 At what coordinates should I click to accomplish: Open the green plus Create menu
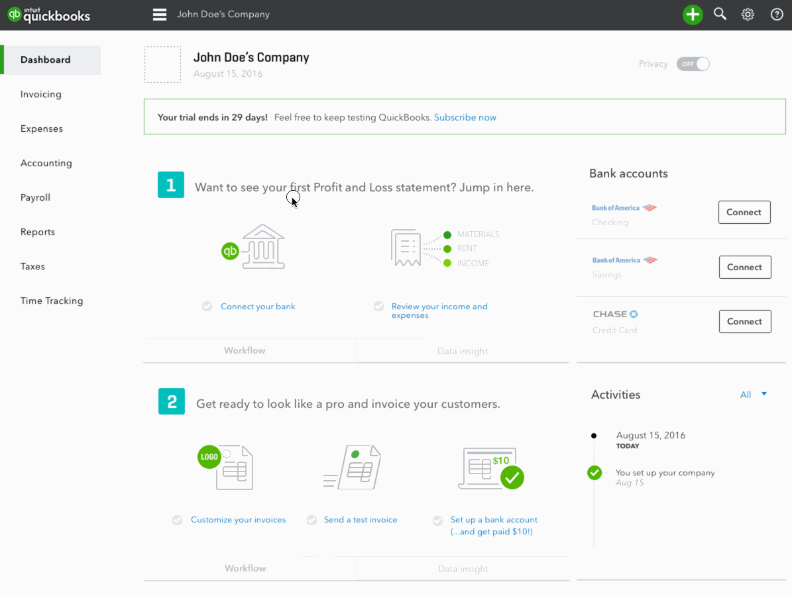(x=693, y=15)
